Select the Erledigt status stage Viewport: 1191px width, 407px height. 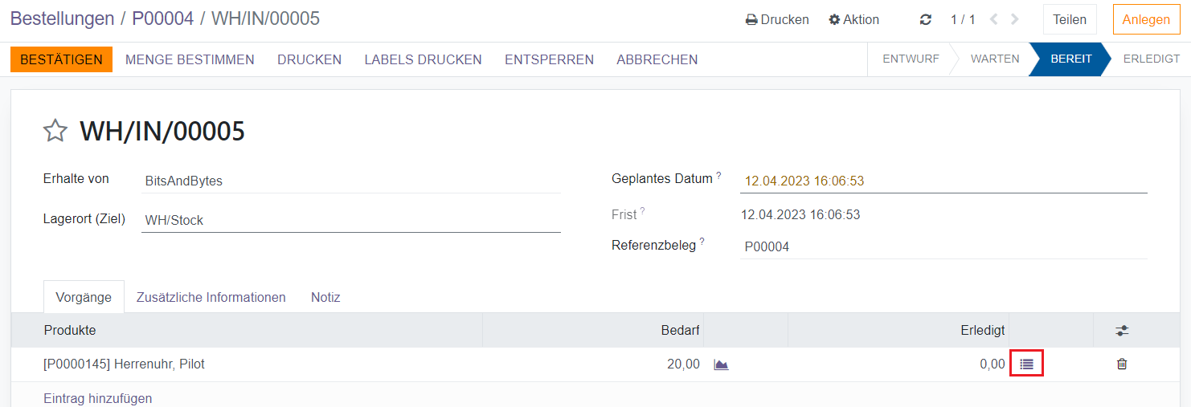[x=1151, y=59]
